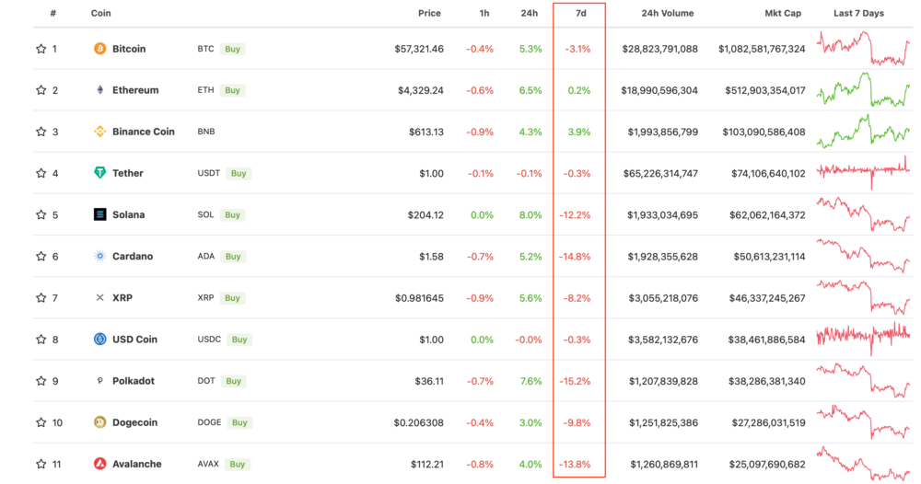The width and height of the screenshot is (921, 484).
Task: Favorite Bitcoin with the star toggle
Action: pyautogui.click(x=41, y=49)
